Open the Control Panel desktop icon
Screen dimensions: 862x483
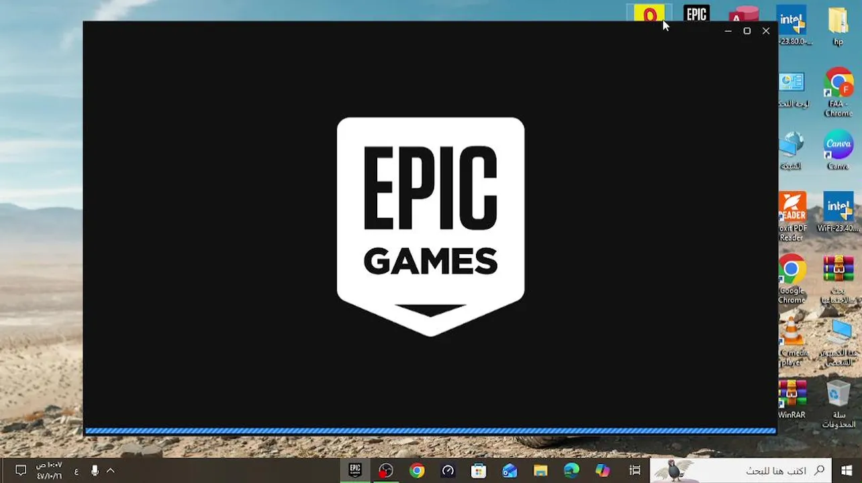pos(793,89)
